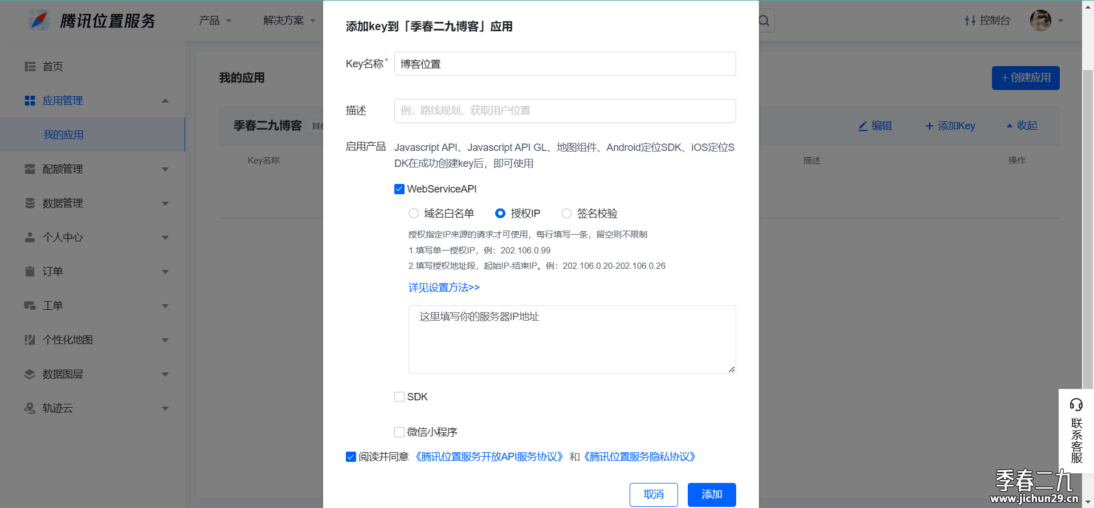Click the 个性化地图 map icon
This screenshot has height=508, width=1094.
point(30,340)
